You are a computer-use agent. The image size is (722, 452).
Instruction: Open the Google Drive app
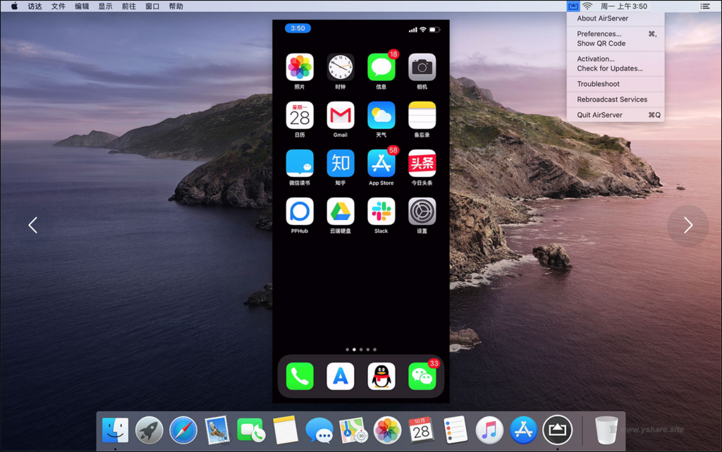pyautogui.click(x=341, y=212)
